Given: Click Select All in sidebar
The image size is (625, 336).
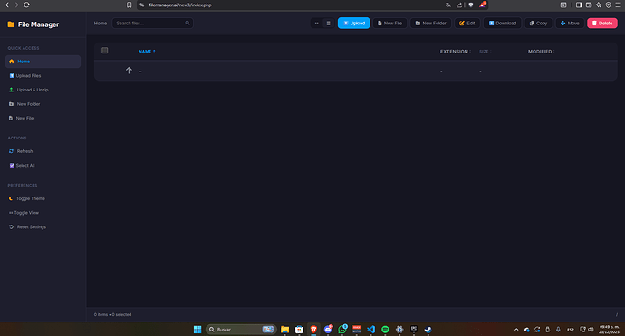Looking at the screenshot, I should point(43,165).
